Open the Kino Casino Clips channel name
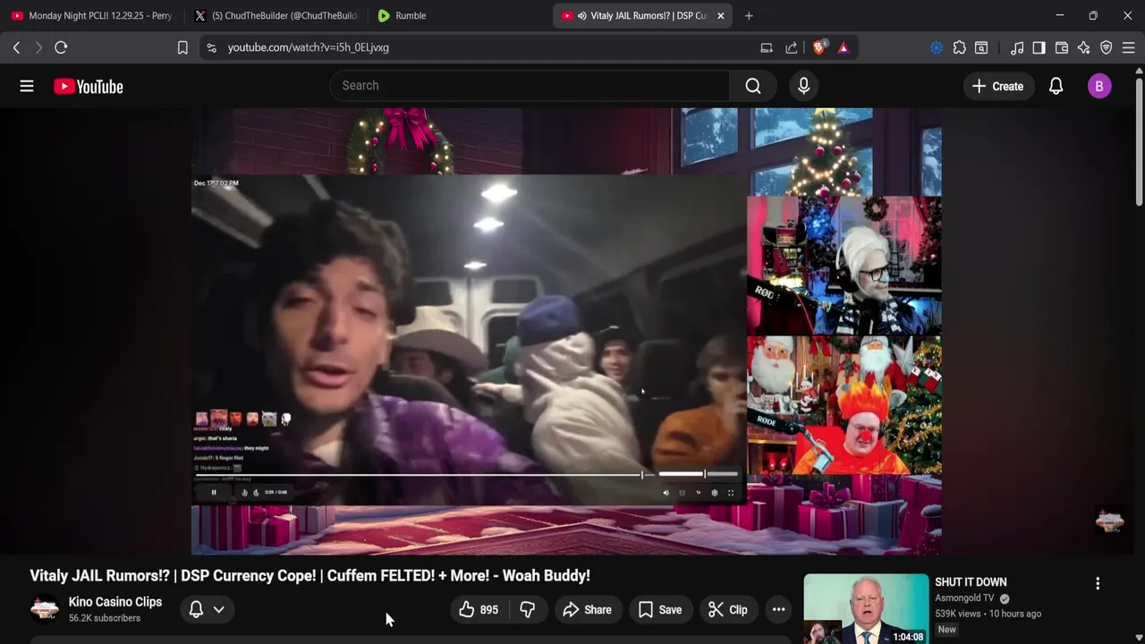The height and width of the screenshot is (644, 1145). coord(115,602)
